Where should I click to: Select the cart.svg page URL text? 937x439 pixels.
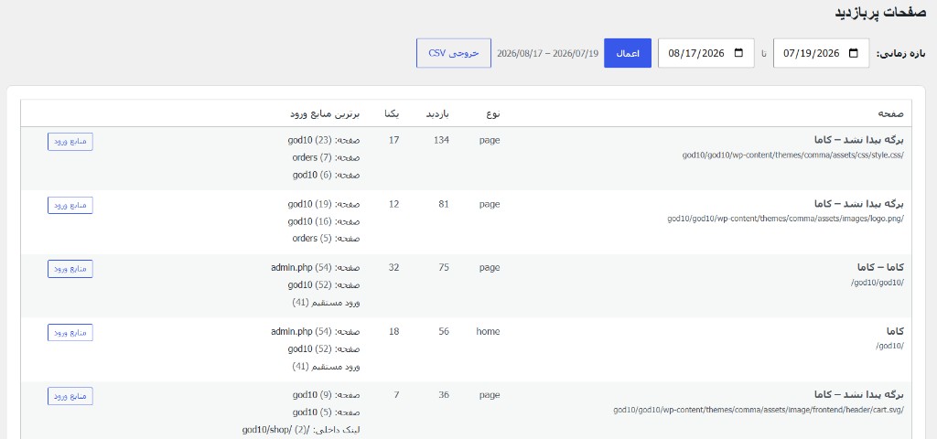pyautogui.click(x=759, y=410)
